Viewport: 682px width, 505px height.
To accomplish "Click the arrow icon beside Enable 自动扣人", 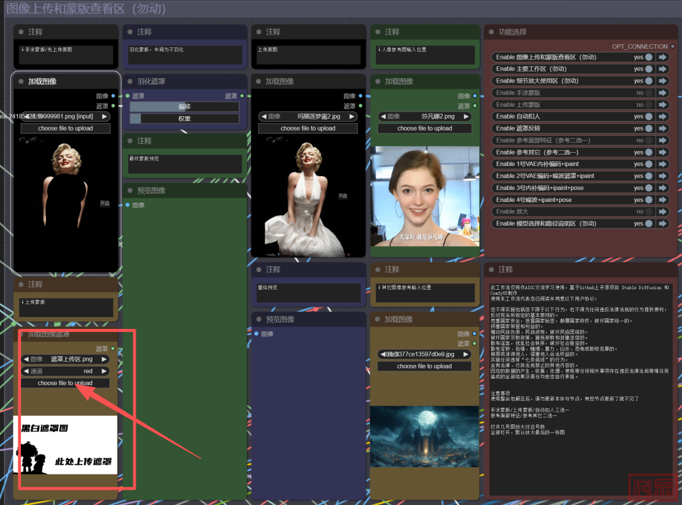I will [662, 116].
